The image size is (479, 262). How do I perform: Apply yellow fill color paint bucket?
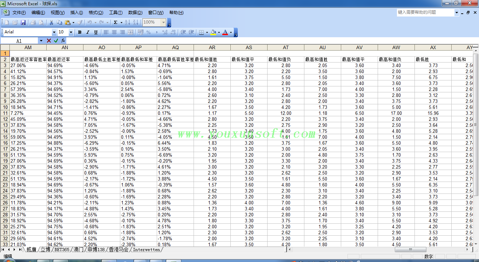tap(213, 32)
